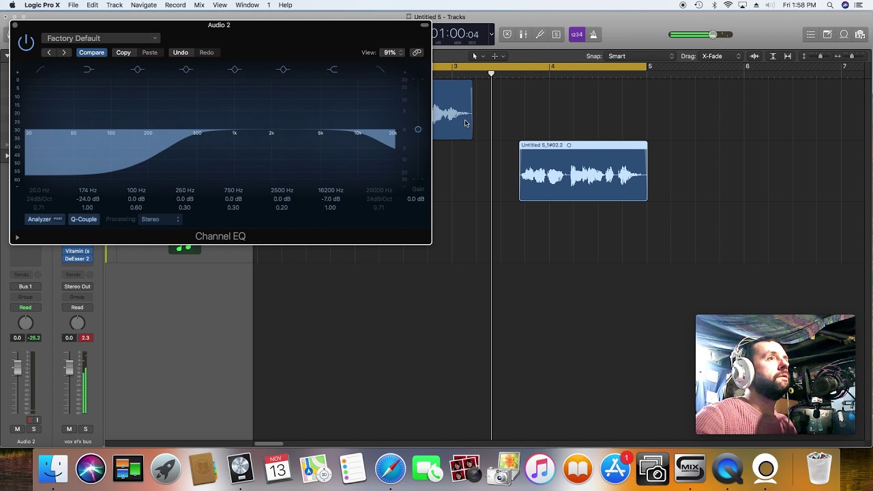
Task: Click the link icon in Channel EQ
Action: tap(417, 53)
